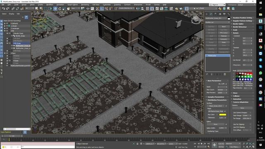Select the Unlink Selection tool
This screenshot has height=149, width=265.
coord(17,8)
